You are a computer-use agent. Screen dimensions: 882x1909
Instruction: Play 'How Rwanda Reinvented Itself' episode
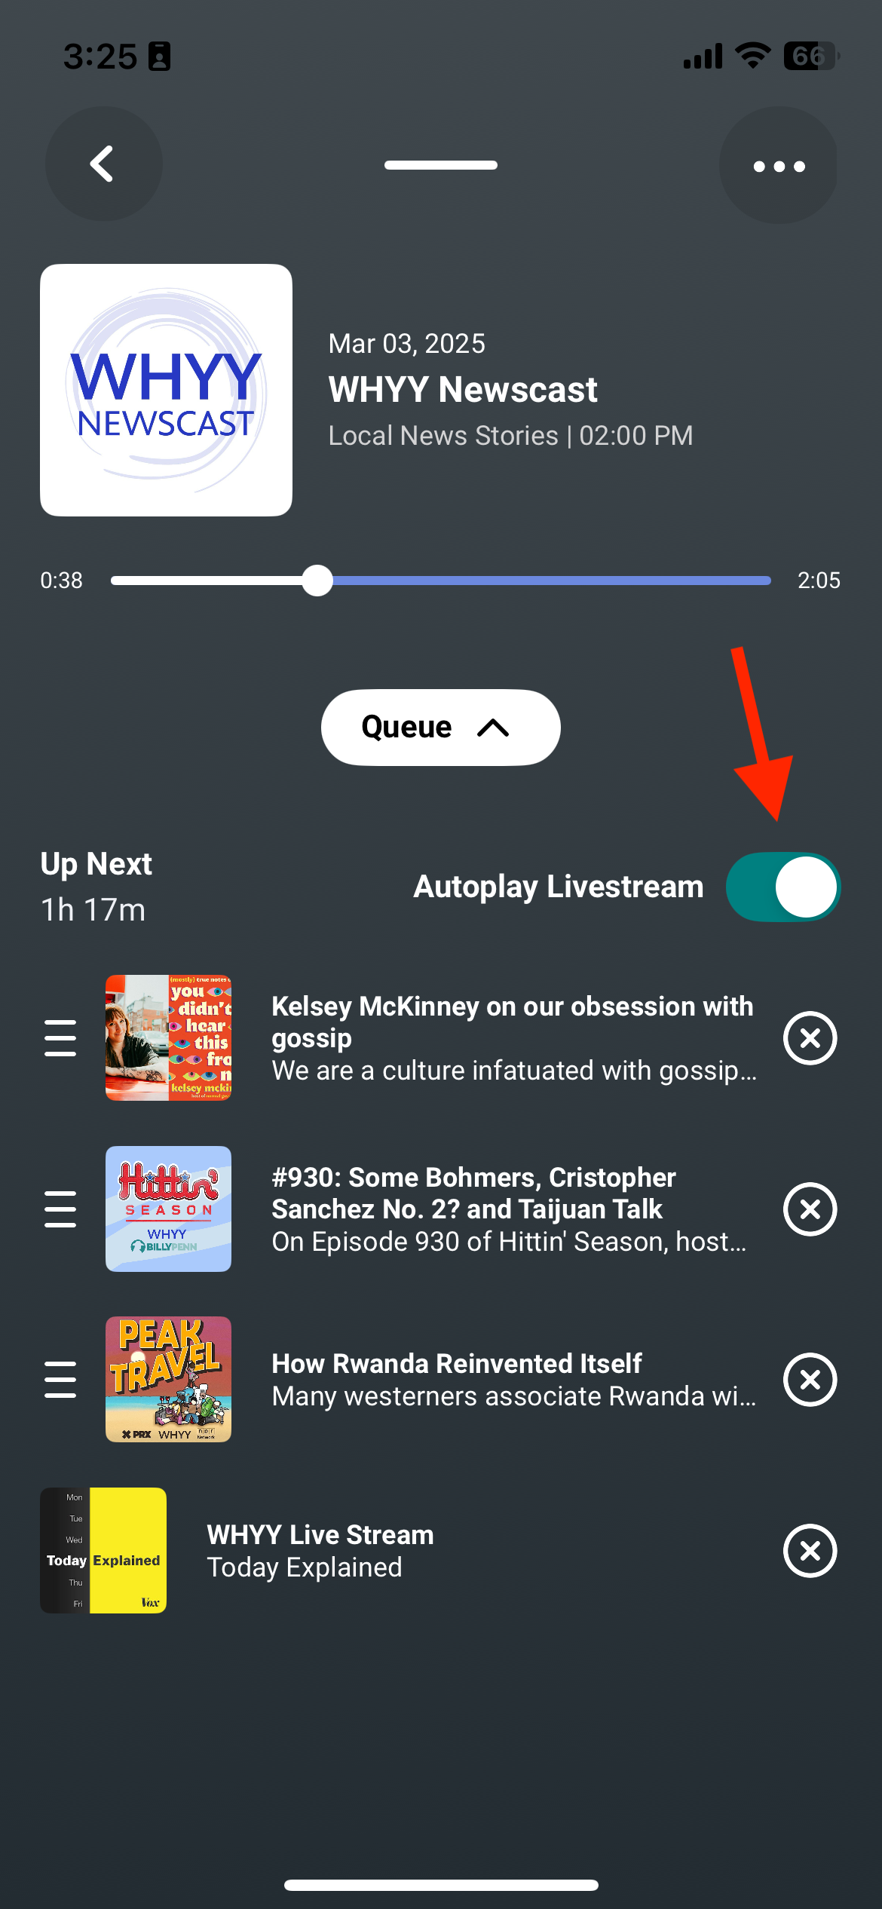tap(456, 1364)
